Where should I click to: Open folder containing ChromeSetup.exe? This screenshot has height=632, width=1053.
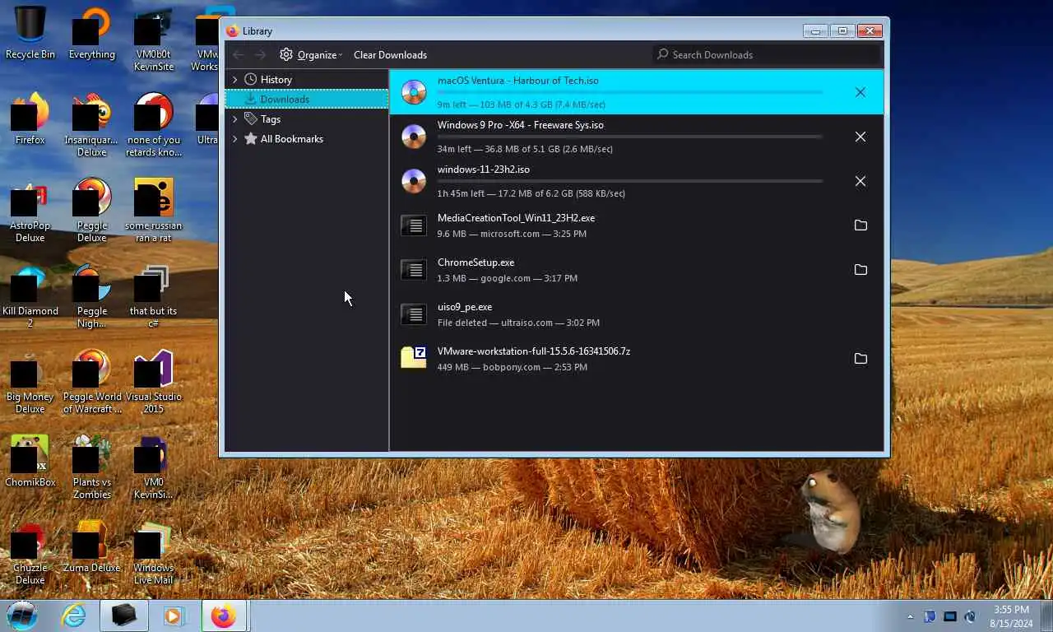pyautogui.click(x=860, y=270)
